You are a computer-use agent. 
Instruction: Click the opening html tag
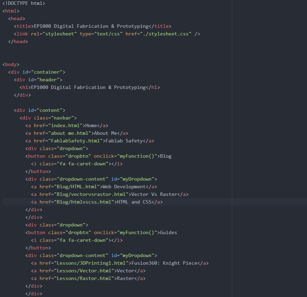coord(11,11)
